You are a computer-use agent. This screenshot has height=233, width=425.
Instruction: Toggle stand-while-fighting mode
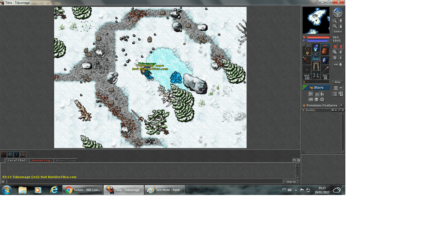pyautogui.click(x=341, y=46)
